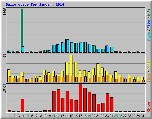152x119 pixels.
Task: Click x-axis day label 23
Action: pos(107,116)
